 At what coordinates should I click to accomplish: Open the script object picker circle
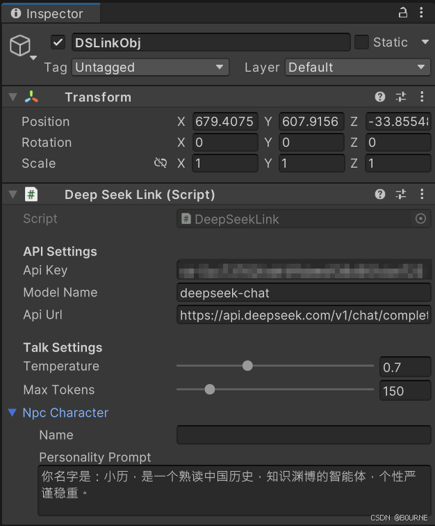420,218
